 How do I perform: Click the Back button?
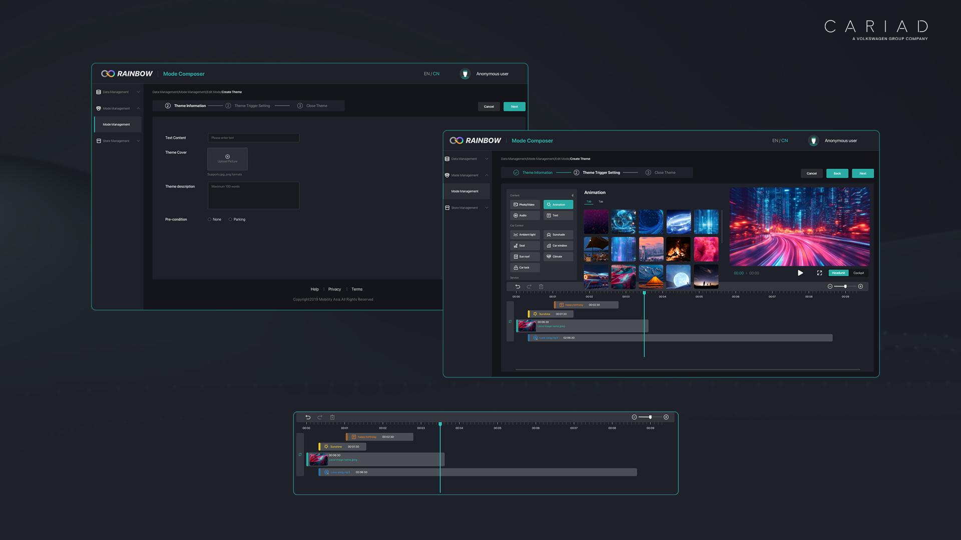point(837,173)
